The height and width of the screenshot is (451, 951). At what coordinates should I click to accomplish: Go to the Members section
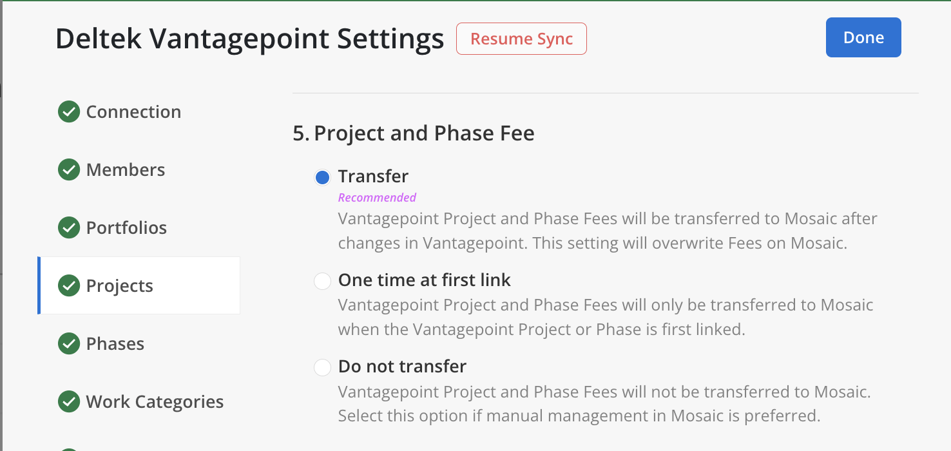126,169
